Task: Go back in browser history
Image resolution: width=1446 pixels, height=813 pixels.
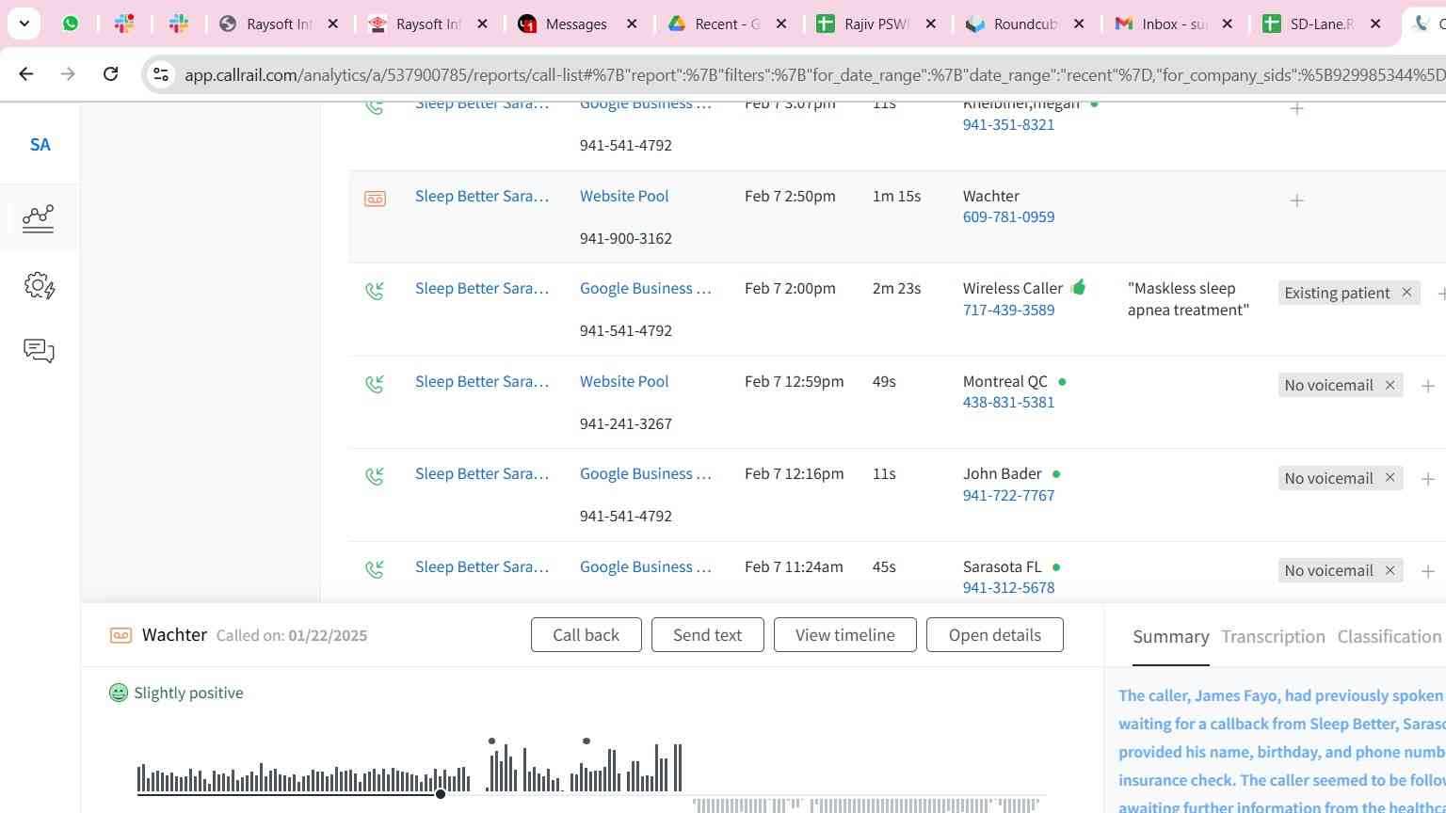Action: click(x=26, y=73)
